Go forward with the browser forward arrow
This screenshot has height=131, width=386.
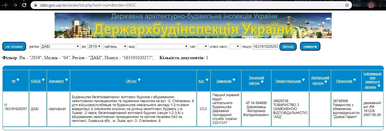pos(15,5)
